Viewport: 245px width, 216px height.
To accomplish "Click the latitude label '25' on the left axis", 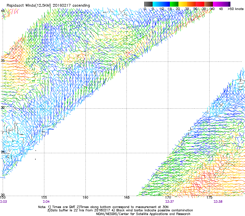I will pyautogui.click(x=3, y=152).
